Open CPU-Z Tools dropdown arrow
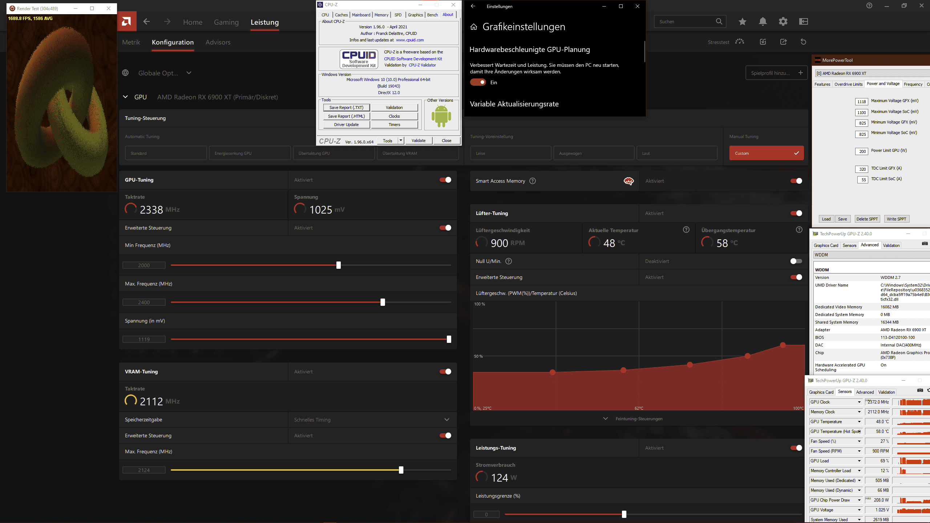 pyautogui.click(x=401, y=141)
